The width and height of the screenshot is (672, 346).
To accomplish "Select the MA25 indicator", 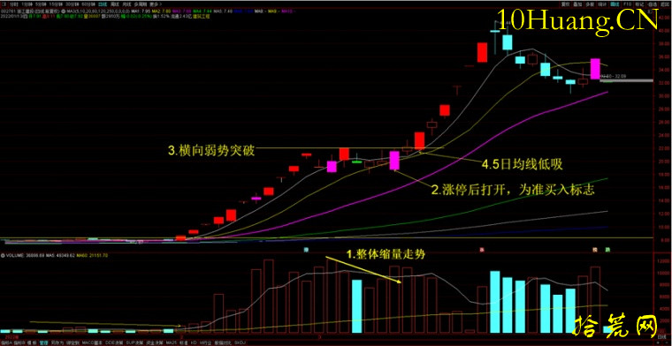I will point(172,342).
